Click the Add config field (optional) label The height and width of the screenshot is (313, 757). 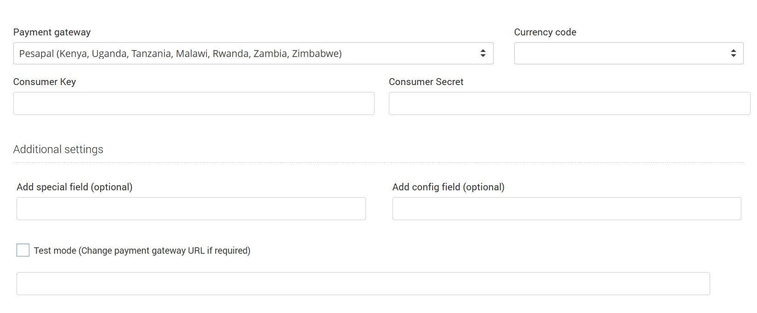pos(448,187)
